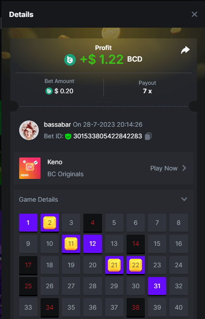Click the bassabar username
The height and width of the screenshot is (319, 205).
coord(57,124)
